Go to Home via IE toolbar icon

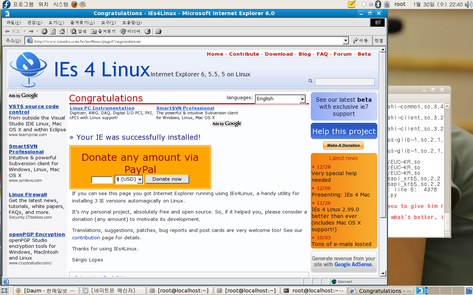[62, 31]
